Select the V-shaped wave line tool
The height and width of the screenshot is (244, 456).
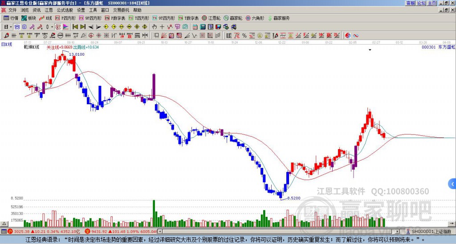point(195,36)
